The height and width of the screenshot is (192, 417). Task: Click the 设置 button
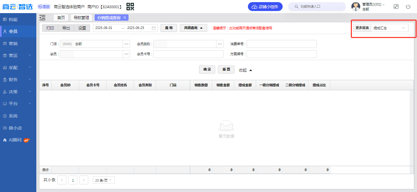tap(82, 28)
